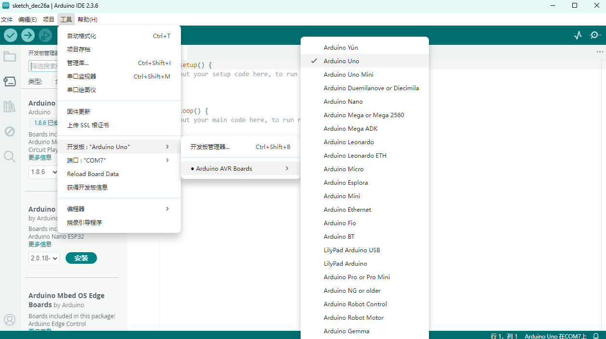The height and width of the screenshot is (339, 606).
Task: Start the debugger with the debug icon
Action: (x=45, y=35)
